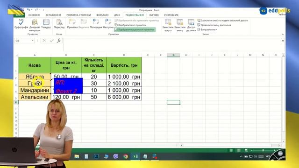
Task: Open the Тезаурус thesaurus
Action: point(46,24)
